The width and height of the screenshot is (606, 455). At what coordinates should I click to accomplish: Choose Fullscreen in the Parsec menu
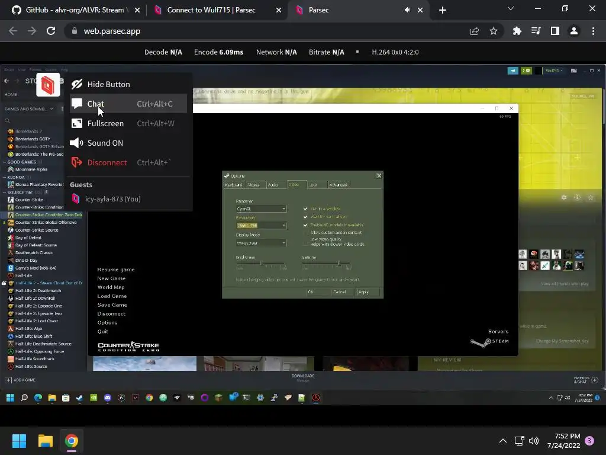point(128,123)
